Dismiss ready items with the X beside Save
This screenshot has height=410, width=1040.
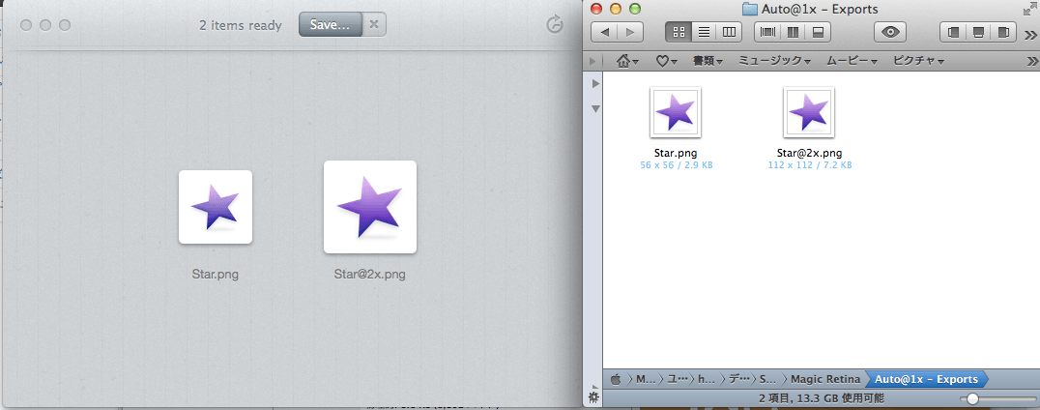tap(375, 25)
